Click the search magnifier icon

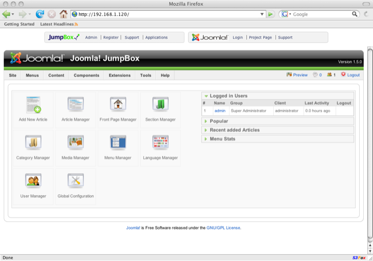click(355, 14)
